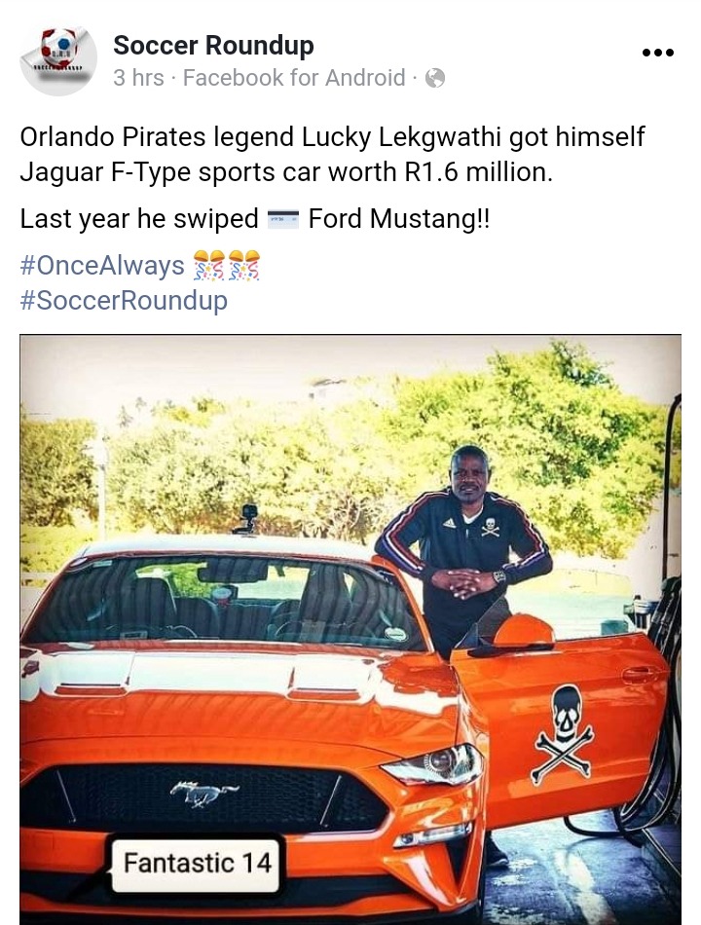Tap the Fantastic 14 number plate

tap(197, 864)
